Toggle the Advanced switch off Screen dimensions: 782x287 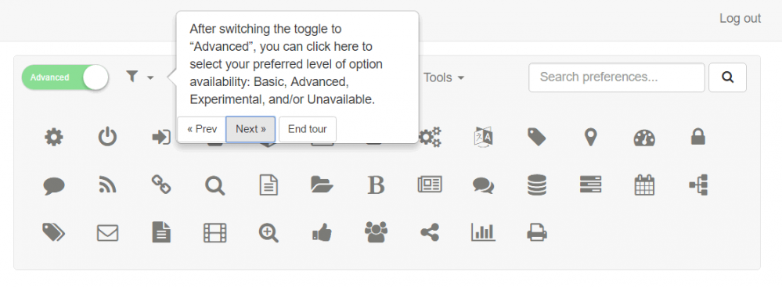tap(65, 77)
